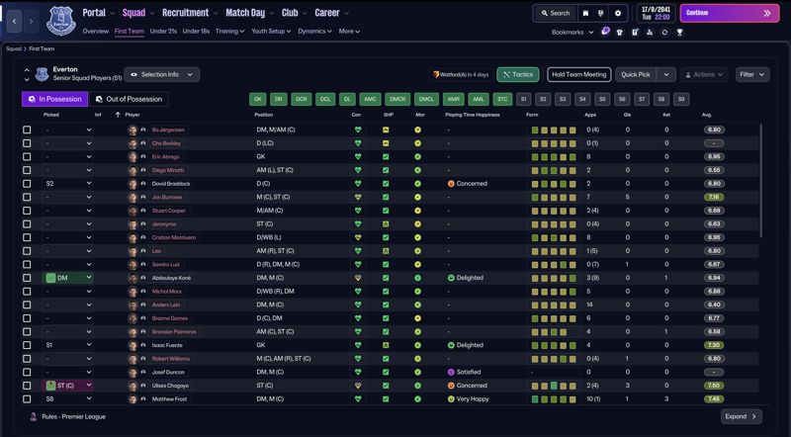Click sharpness icon in Che Barkley's row
This screenshot has height=437, width=791.
point(386,143)
